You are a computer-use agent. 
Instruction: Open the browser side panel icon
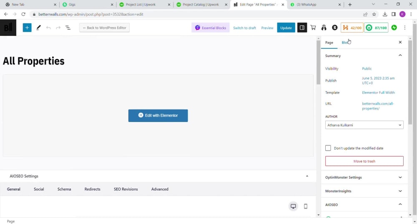[x=394, y=14]
